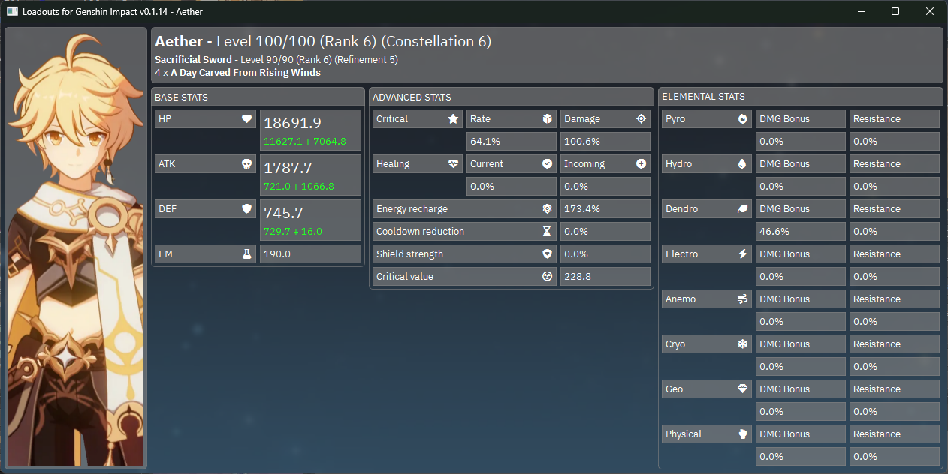Click the Sacrificial Sword weapon name

pos(193,60)
